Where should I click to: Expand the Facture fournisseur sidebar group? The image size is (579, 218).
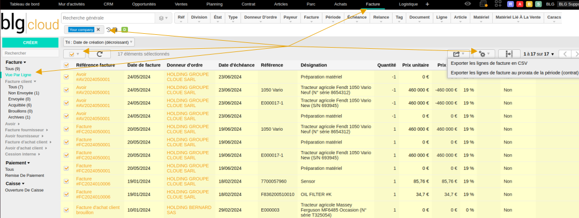tap(26, 130)
